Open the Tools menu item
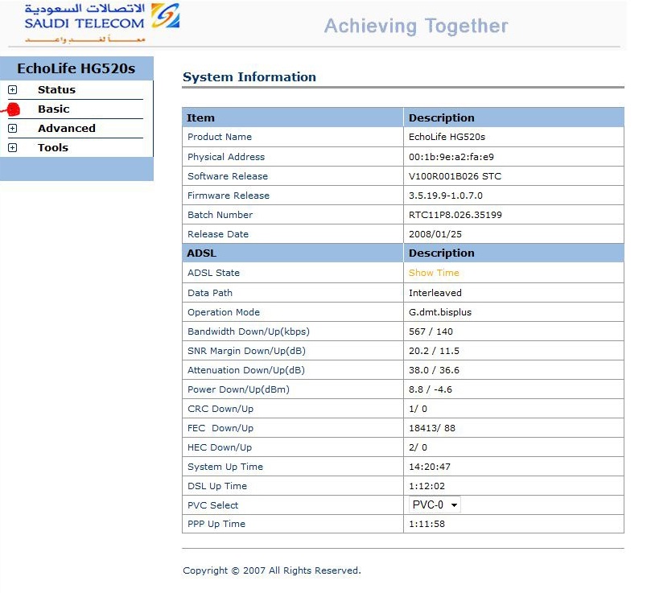This screenshot has width=651, height=593. click(x=53, y=148)
